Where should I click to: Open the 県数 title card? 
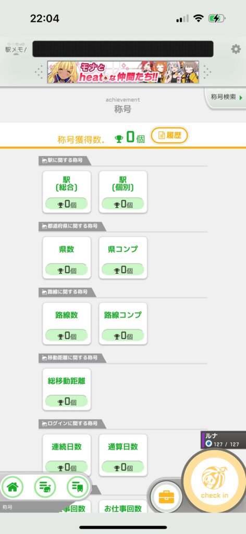click(x=67, y=258)
